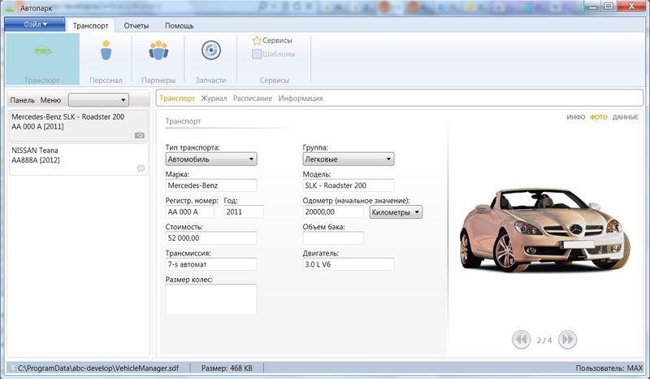Click the empty Объем бака field
Screen dimensions: 650x379
pyautogui.click(x=333, y=237)
